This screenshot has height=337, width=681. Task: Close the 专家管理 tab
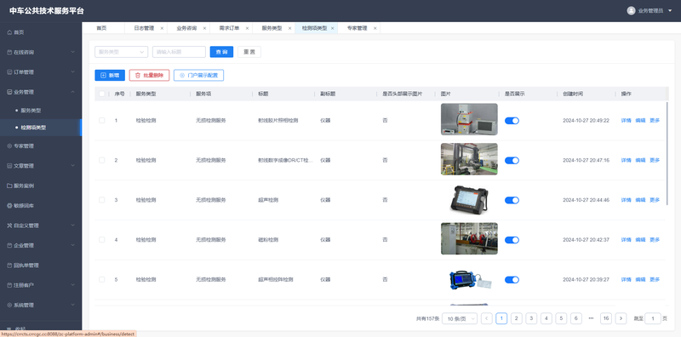coord(375,28)
